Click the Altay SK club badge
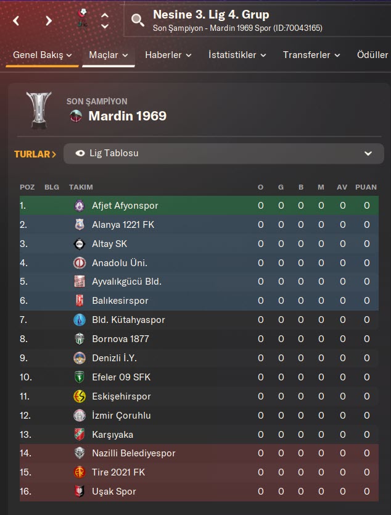The height and width of the screenshot is (515, 391). (x=80, y=244)
